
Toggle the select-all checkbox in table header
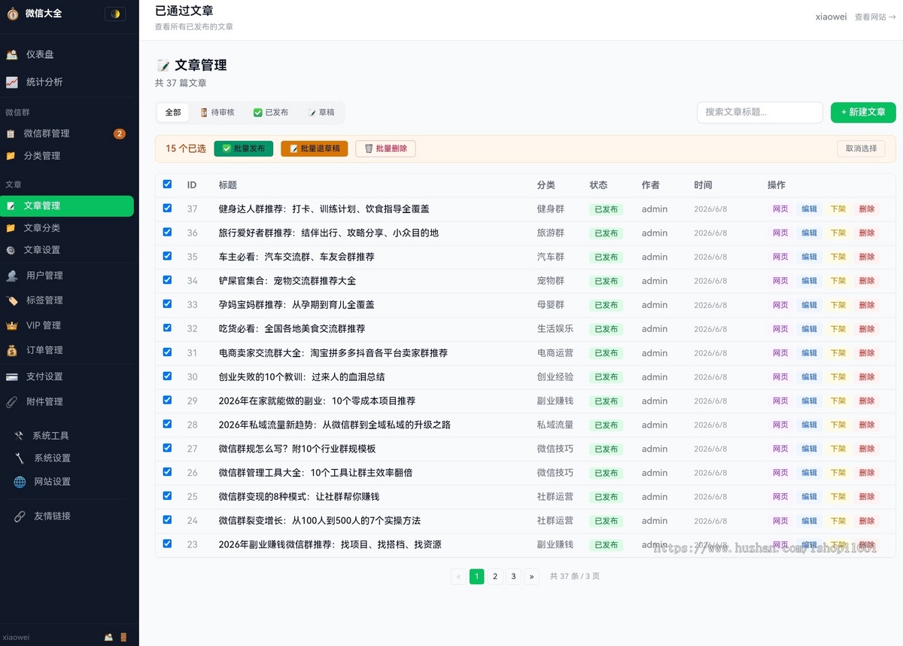pyautogui.click(x=167, y=184)
